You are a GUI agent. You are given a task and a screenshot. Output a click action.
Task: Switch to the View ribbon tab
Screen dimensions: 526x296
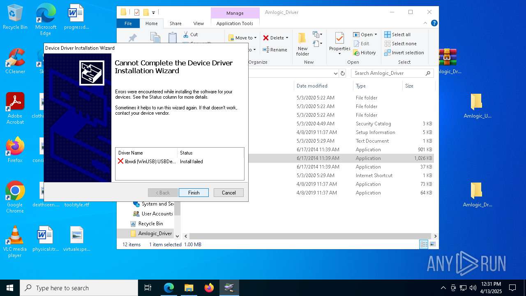[x=198, y=23]
